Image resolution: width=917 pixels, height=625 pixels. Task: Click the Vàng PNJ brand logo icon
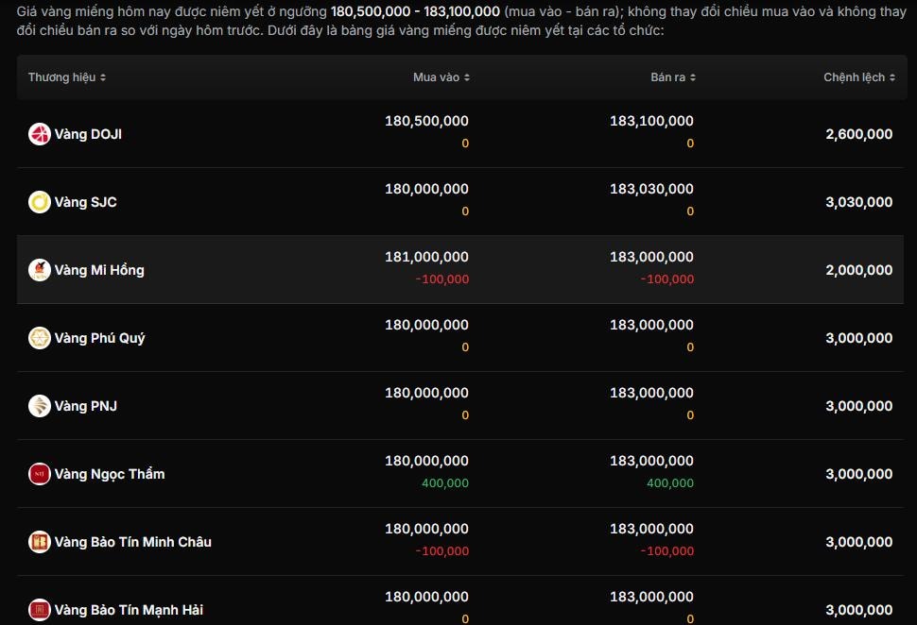coord(39,406)
